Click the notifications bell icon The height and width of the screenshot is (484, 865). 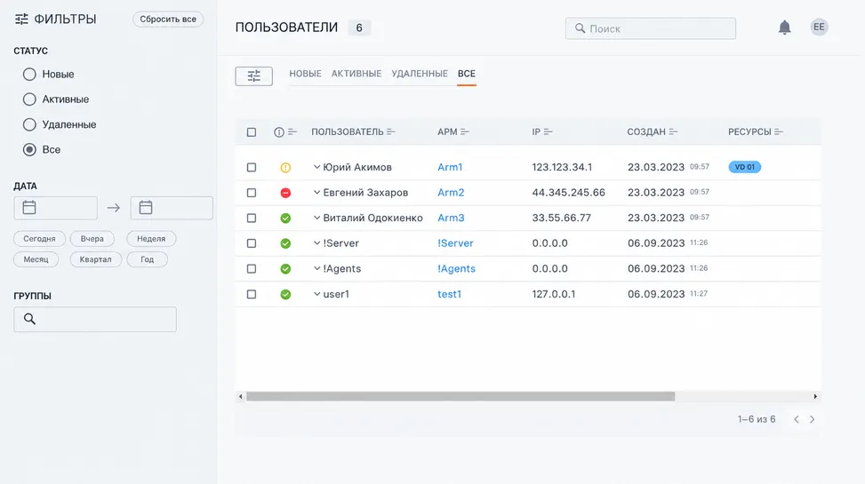coord(784,27)
